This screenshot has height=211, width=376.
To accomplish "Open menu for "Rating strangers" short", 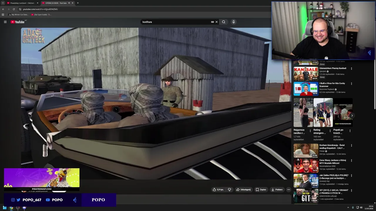I will coord(330,131).
